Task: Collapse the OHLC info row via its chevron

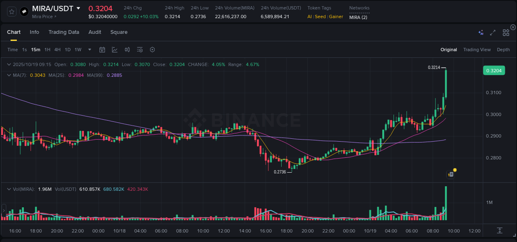Action: coord(9,64)
